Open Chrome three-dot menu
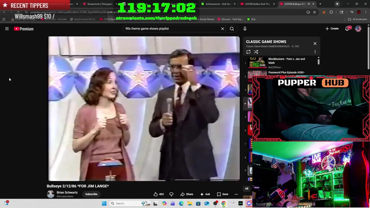370x208 pixels. [366, 12]
